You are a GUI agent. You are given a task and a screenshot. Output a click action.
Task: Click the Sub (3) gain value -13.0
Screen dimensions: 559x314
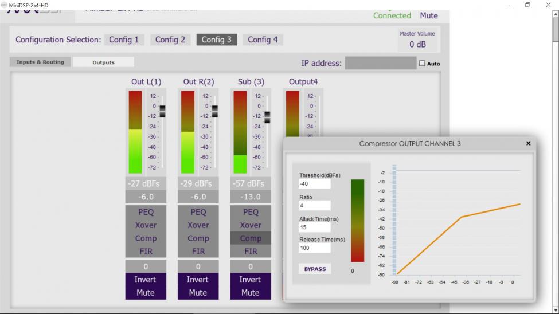point(251,197)
